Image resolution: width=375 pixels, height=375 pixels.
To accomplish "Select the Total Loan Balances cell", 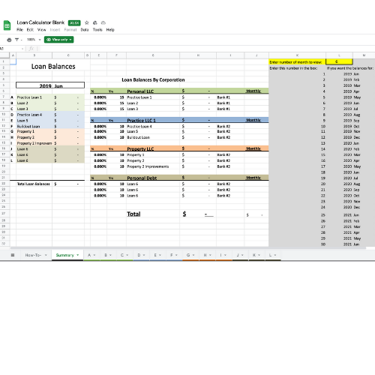I will [34, 184].
